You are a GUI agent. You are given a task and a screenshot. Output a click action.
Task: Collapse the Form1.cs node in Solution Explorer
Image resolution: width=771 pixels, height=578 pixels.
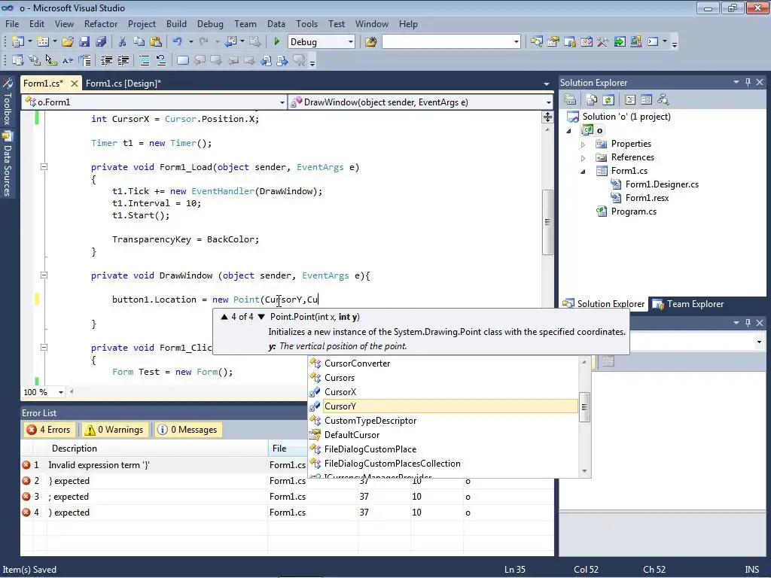click(584, 172)
